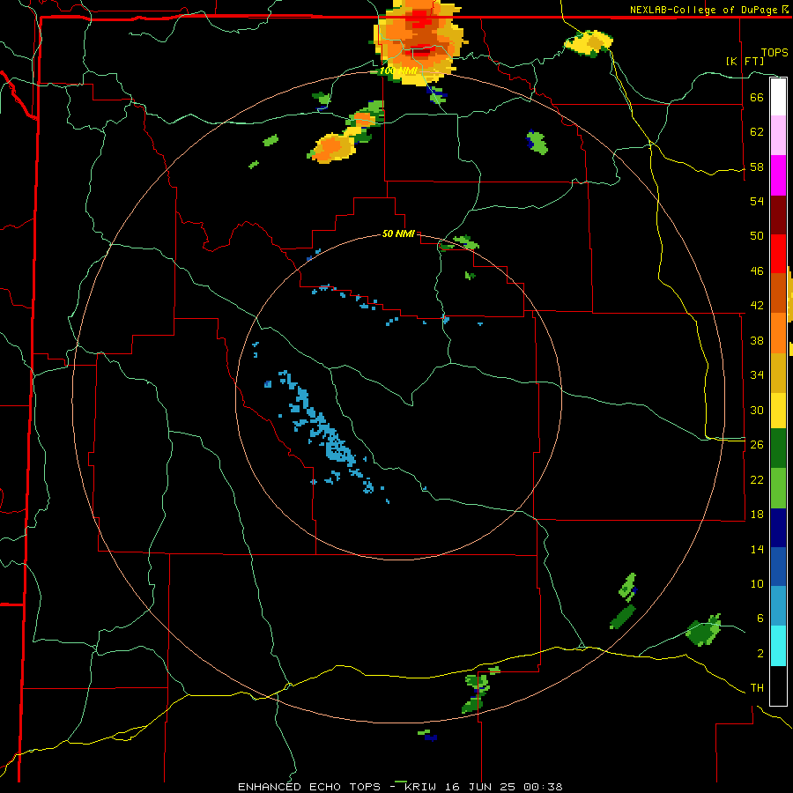This screenshot has height=793, width=793.
Task: Pick the medium blue legend swatch between 14 and 10
Action: (x=778, y=567)
